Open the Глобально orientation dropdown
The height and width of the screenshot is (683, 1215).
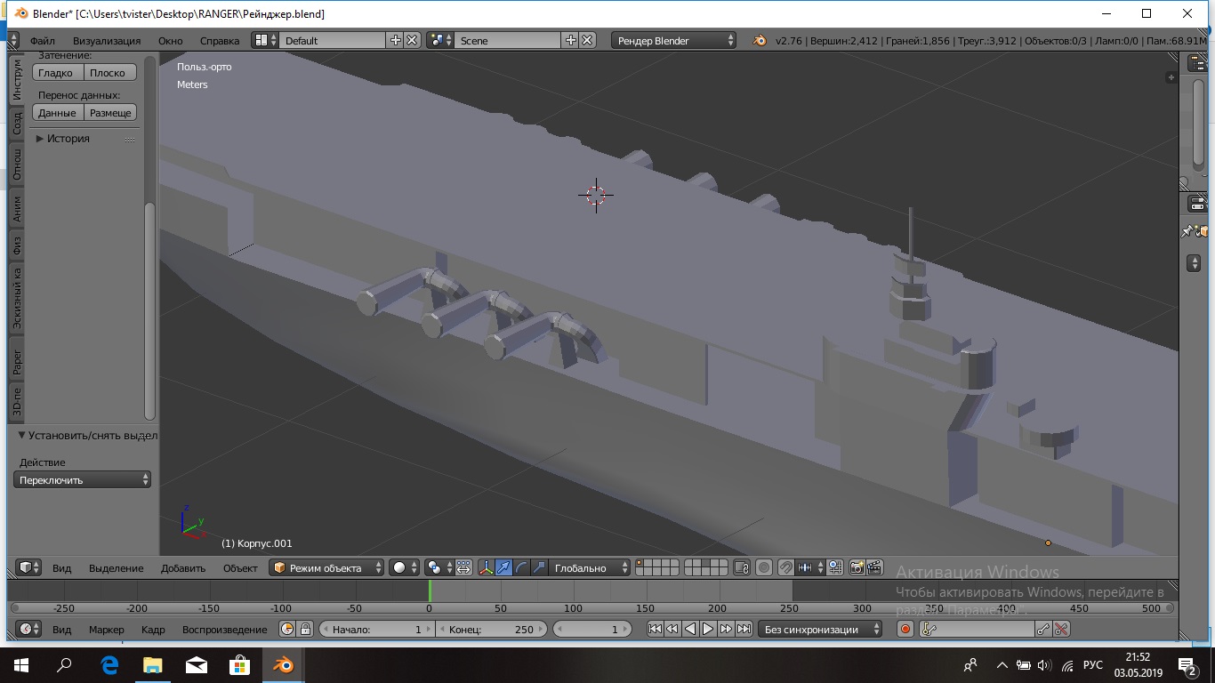588,567
